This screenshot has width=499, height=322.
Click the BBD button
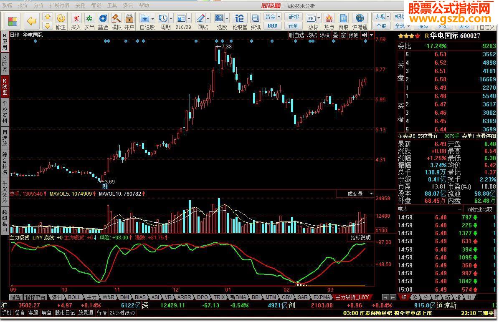click(x=272, y=26)
